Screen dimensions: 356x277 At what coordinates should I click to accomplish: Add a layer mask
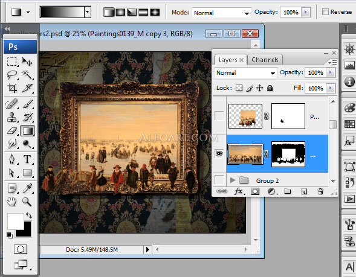tap(254, 191)
